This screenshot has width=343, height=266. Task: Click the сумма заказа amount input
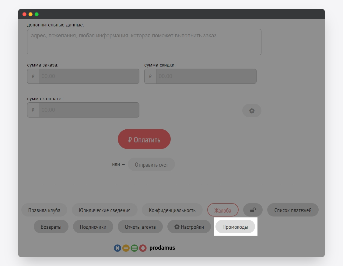point(89,76)
